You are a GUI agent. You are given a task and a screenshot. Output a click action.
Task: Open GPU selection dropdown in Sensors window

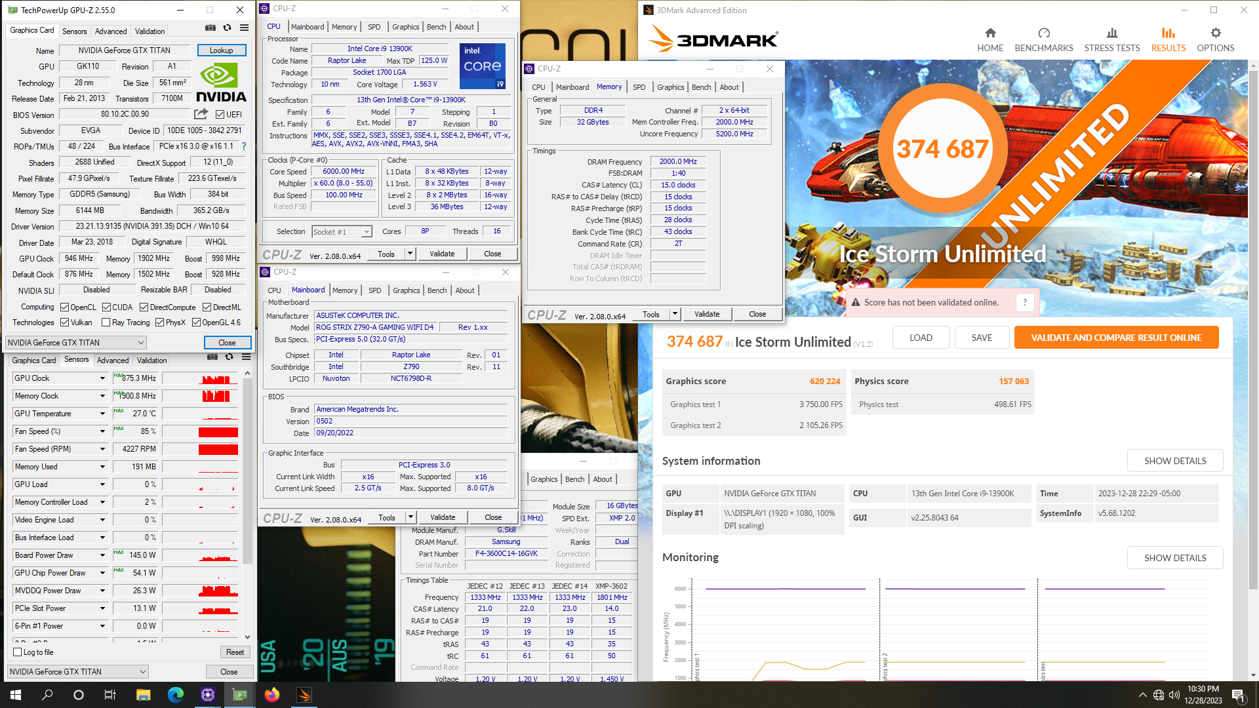coord(77,671)
